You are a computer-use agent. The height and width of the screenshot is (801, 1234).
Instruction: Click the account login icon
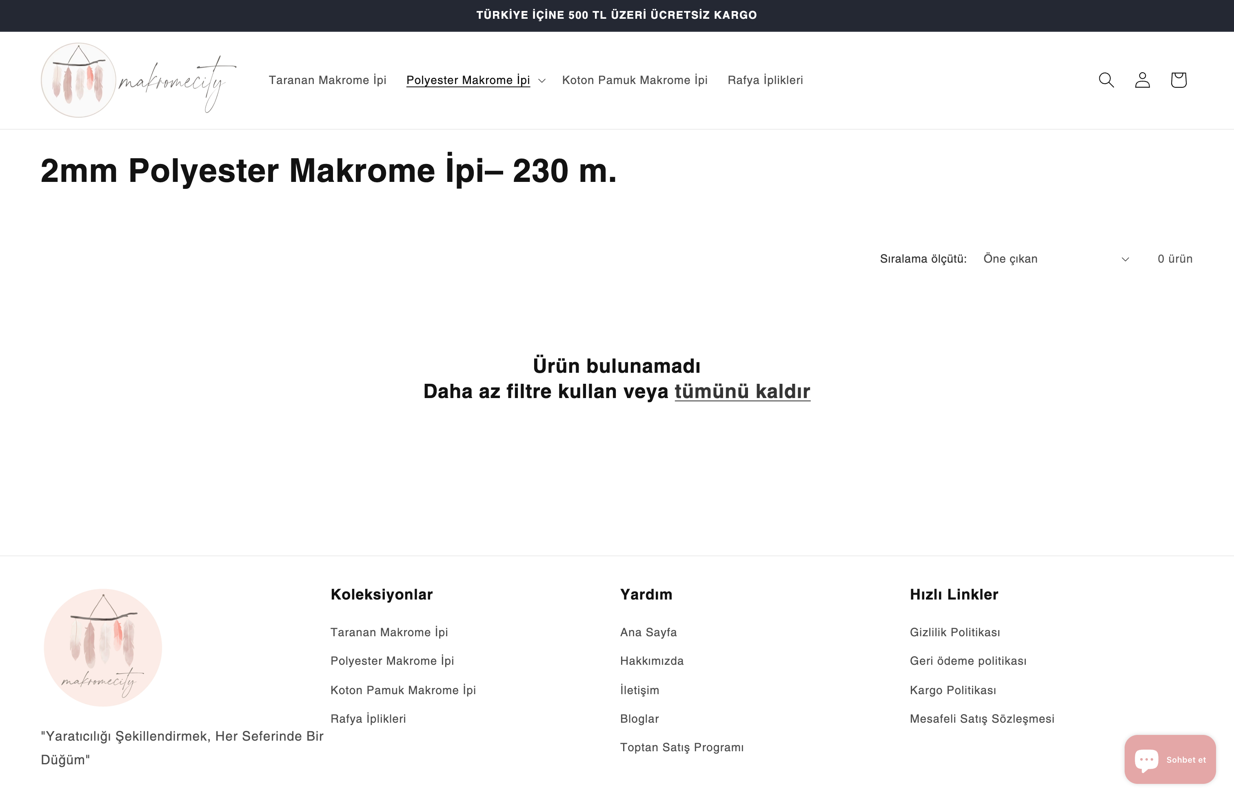(x=1142, y=80)
